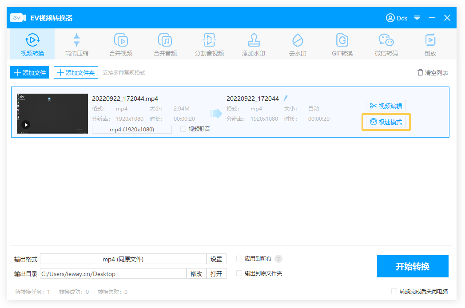Click the 开始转换 start button
465x308 pixels.
413,266
